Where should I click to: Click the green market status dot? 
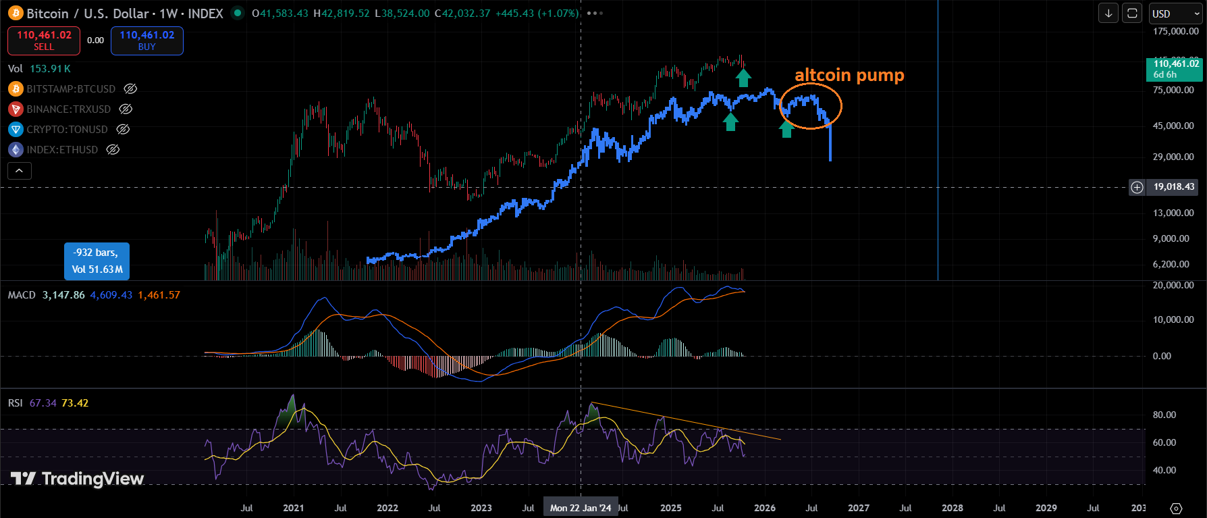(x=237, y=13)
